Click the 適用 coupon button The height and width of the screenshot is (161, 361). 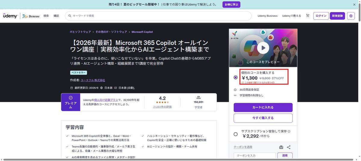[285, 156]
